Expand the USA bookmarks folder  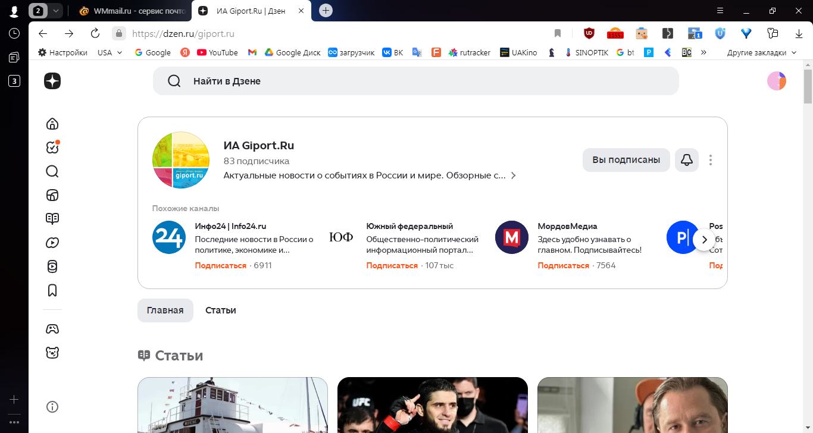coord(110,52)
